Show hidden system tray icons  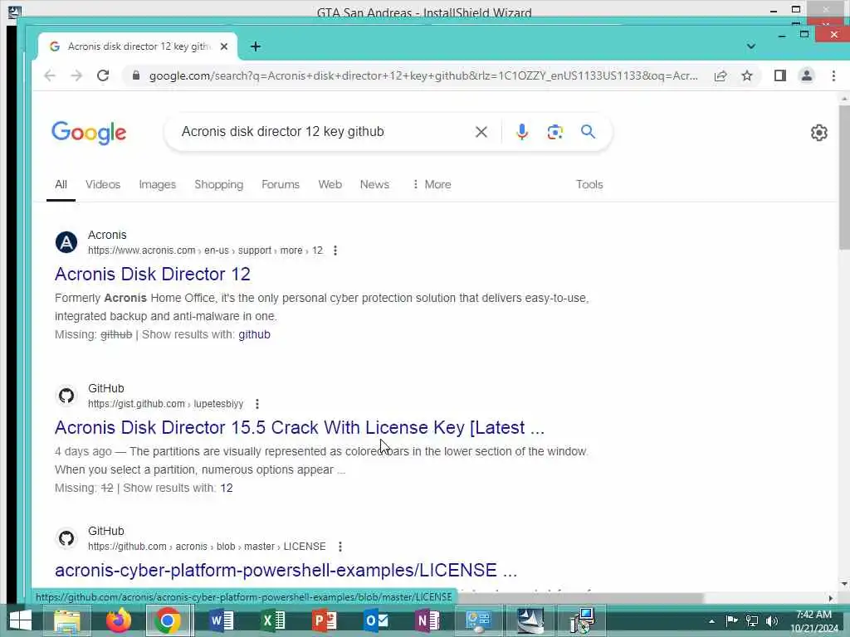(711, 621)
